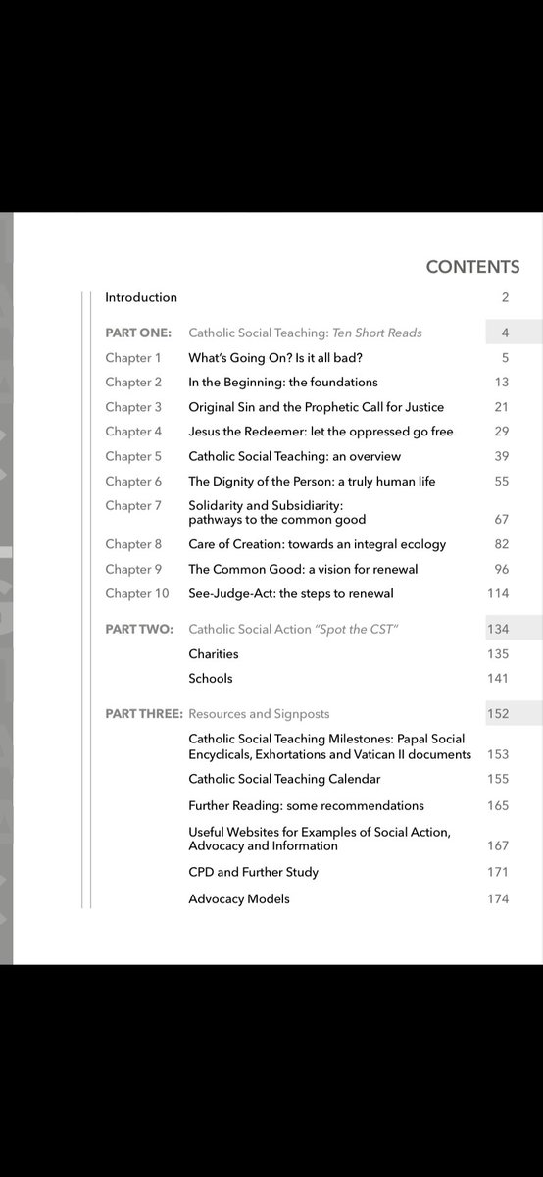Select the Chapter 1 label
This screenshot has width=543, height=1177.
(x=133, y=358)
